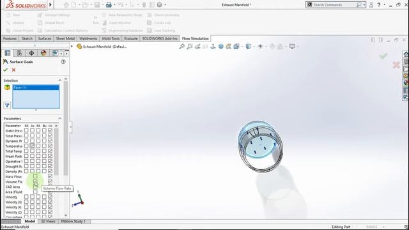Collapse the Selection section

59,80
